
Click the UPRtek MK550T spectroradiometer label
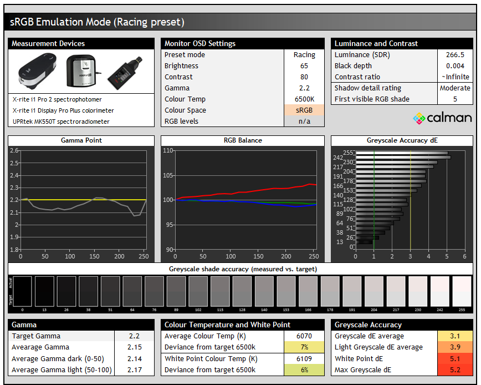[x=61, y=121]
